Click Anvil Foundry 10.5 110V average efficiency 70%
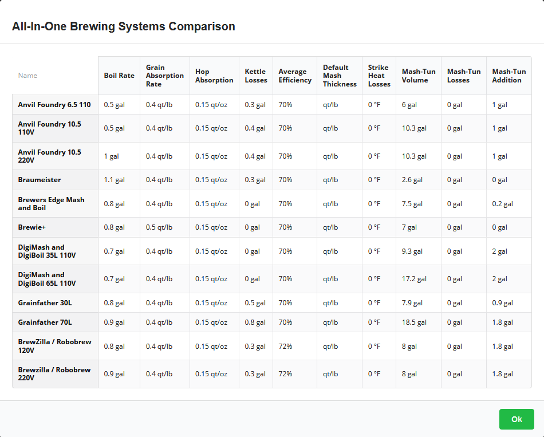The width and height of the screenshot is (544, 437). pyautogui.click(x=285, y=128)
